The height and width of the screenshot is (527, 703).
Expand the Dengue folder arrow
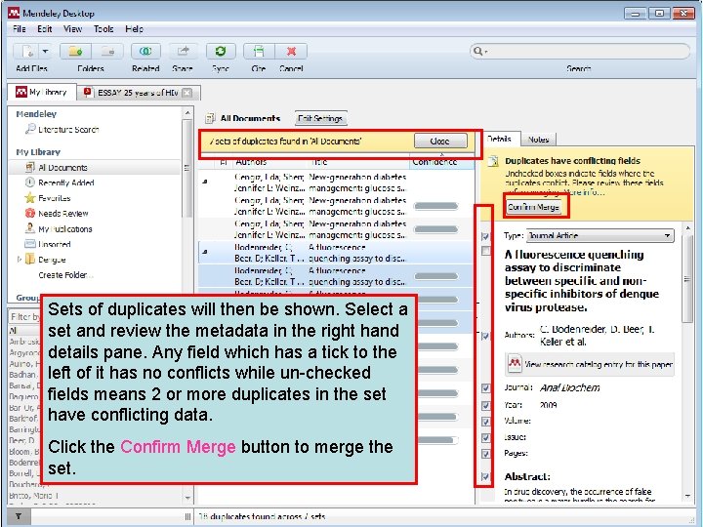pyautogui.click(x=19, y=259)
